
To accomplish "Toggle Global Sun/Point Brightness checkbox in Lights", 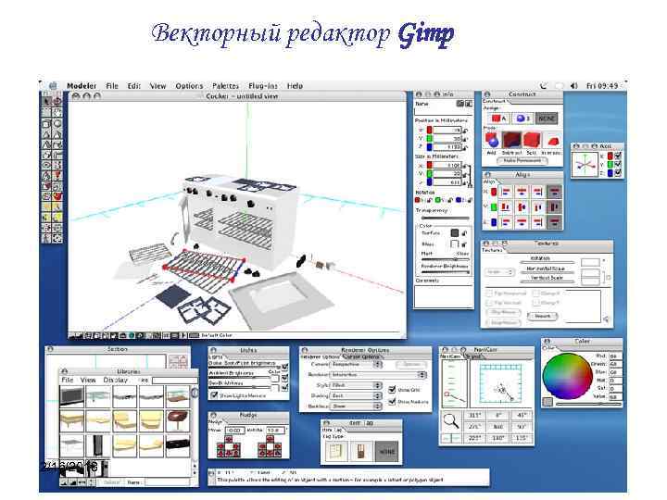I will [284, 366].
